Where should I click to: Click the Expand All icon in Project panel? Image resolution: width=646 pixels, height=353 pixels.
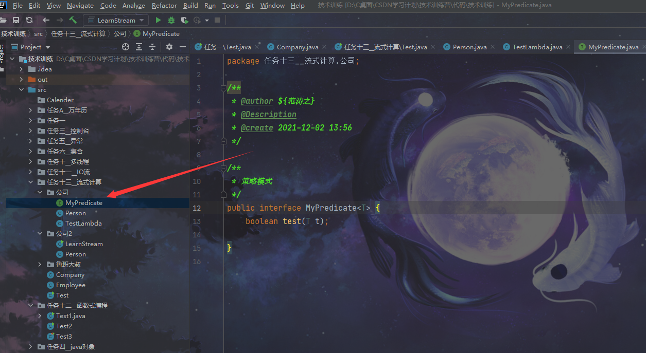(139, 47)
